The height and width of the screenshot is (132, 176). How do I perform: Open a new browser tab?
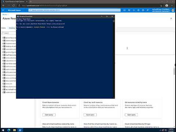click(30, 1)
